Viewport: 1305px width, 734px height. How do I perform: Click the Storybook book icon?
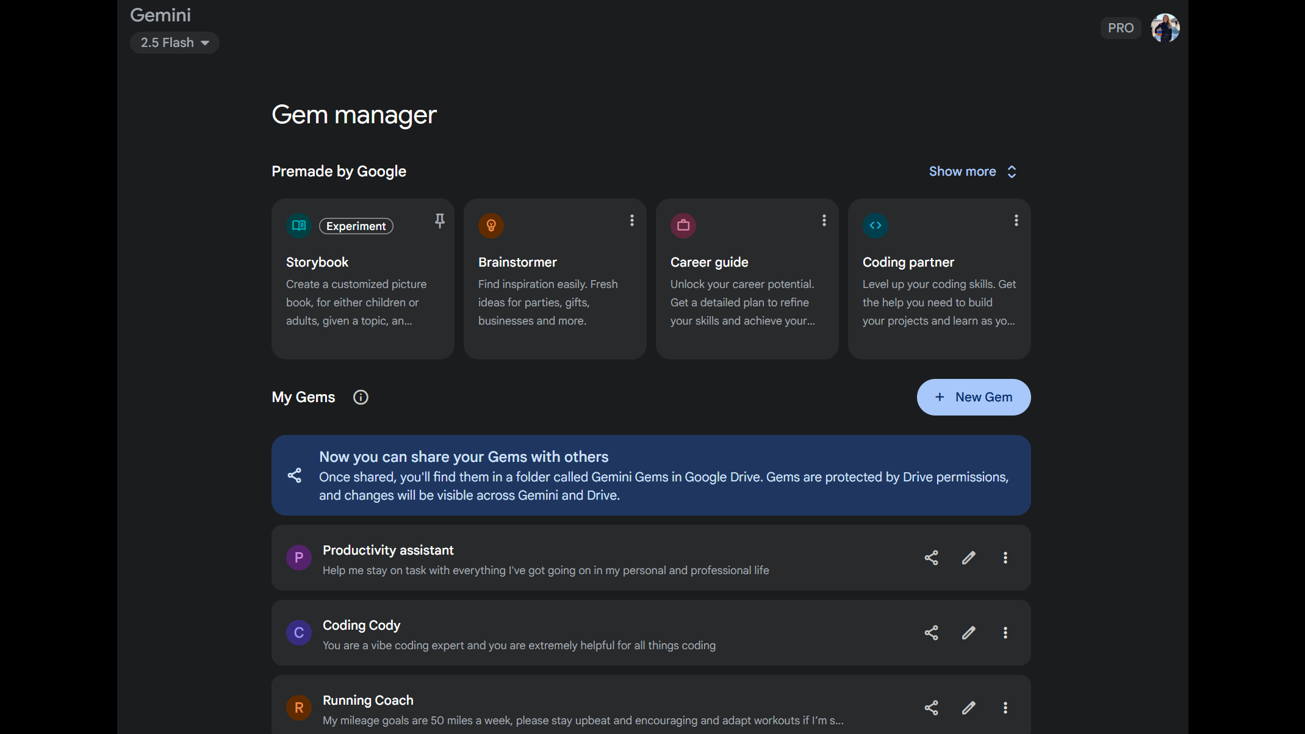tap(299, 226)
